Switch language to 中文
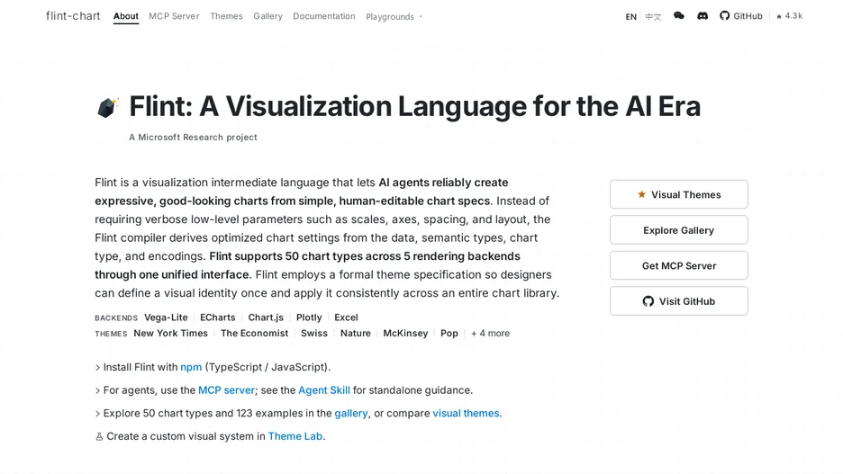The height and width of the screenshot is (474, 843). click(x=653, y=17)
